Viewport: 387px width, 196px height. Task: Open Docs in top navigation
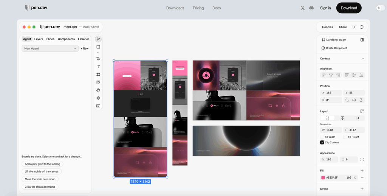point(217,8)
